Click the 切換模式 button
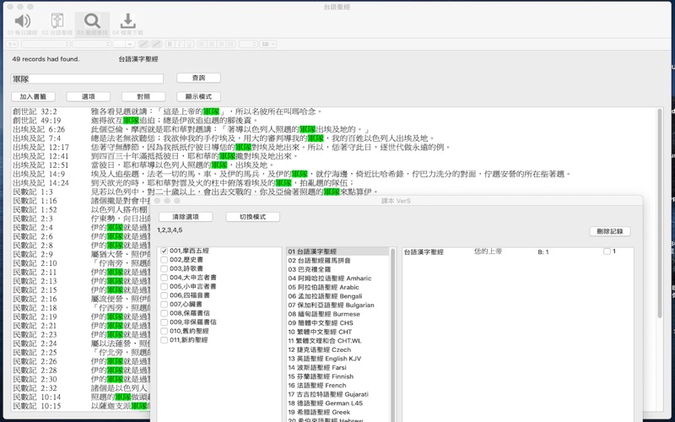This screenshot has height=422, width=675. coord(253,217)
